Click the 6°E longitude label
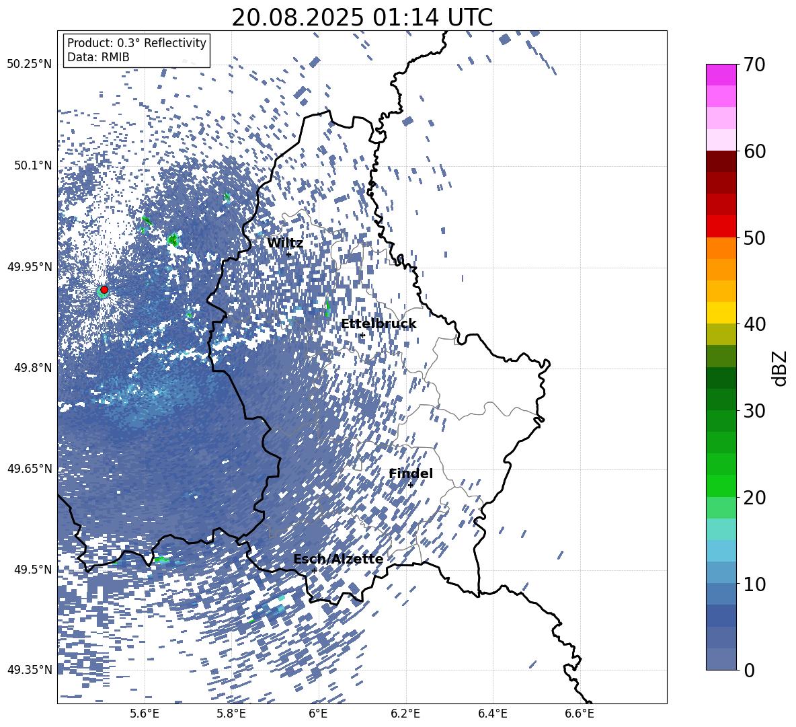Viewport: 796px width, 727px height. point(318,714)
